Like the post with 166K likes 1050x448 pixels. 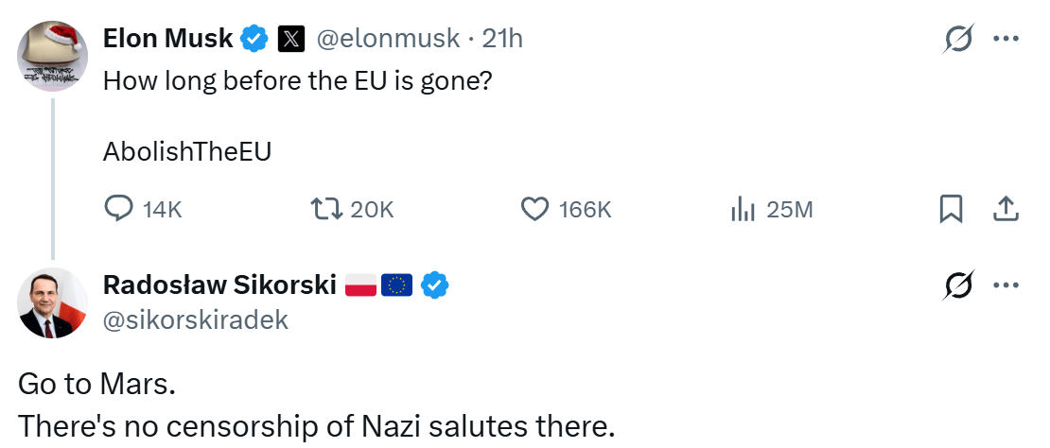click(536, 208)
